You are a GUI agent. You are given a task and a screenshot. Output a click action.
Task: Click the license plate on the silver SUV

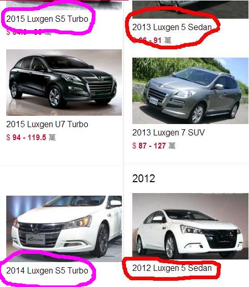pos(154,101)
